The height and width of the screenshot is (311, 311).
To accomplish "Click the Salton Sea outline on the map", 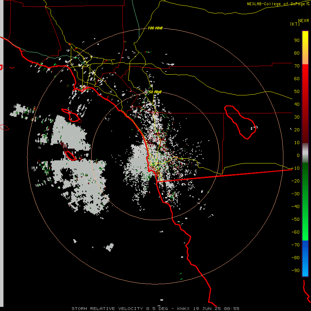I will click(240, 122).
